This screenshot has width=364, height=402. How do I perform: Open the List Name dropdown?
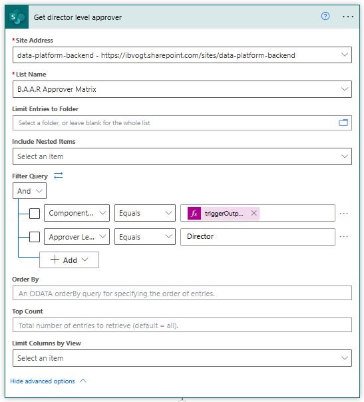coord(182,89)
